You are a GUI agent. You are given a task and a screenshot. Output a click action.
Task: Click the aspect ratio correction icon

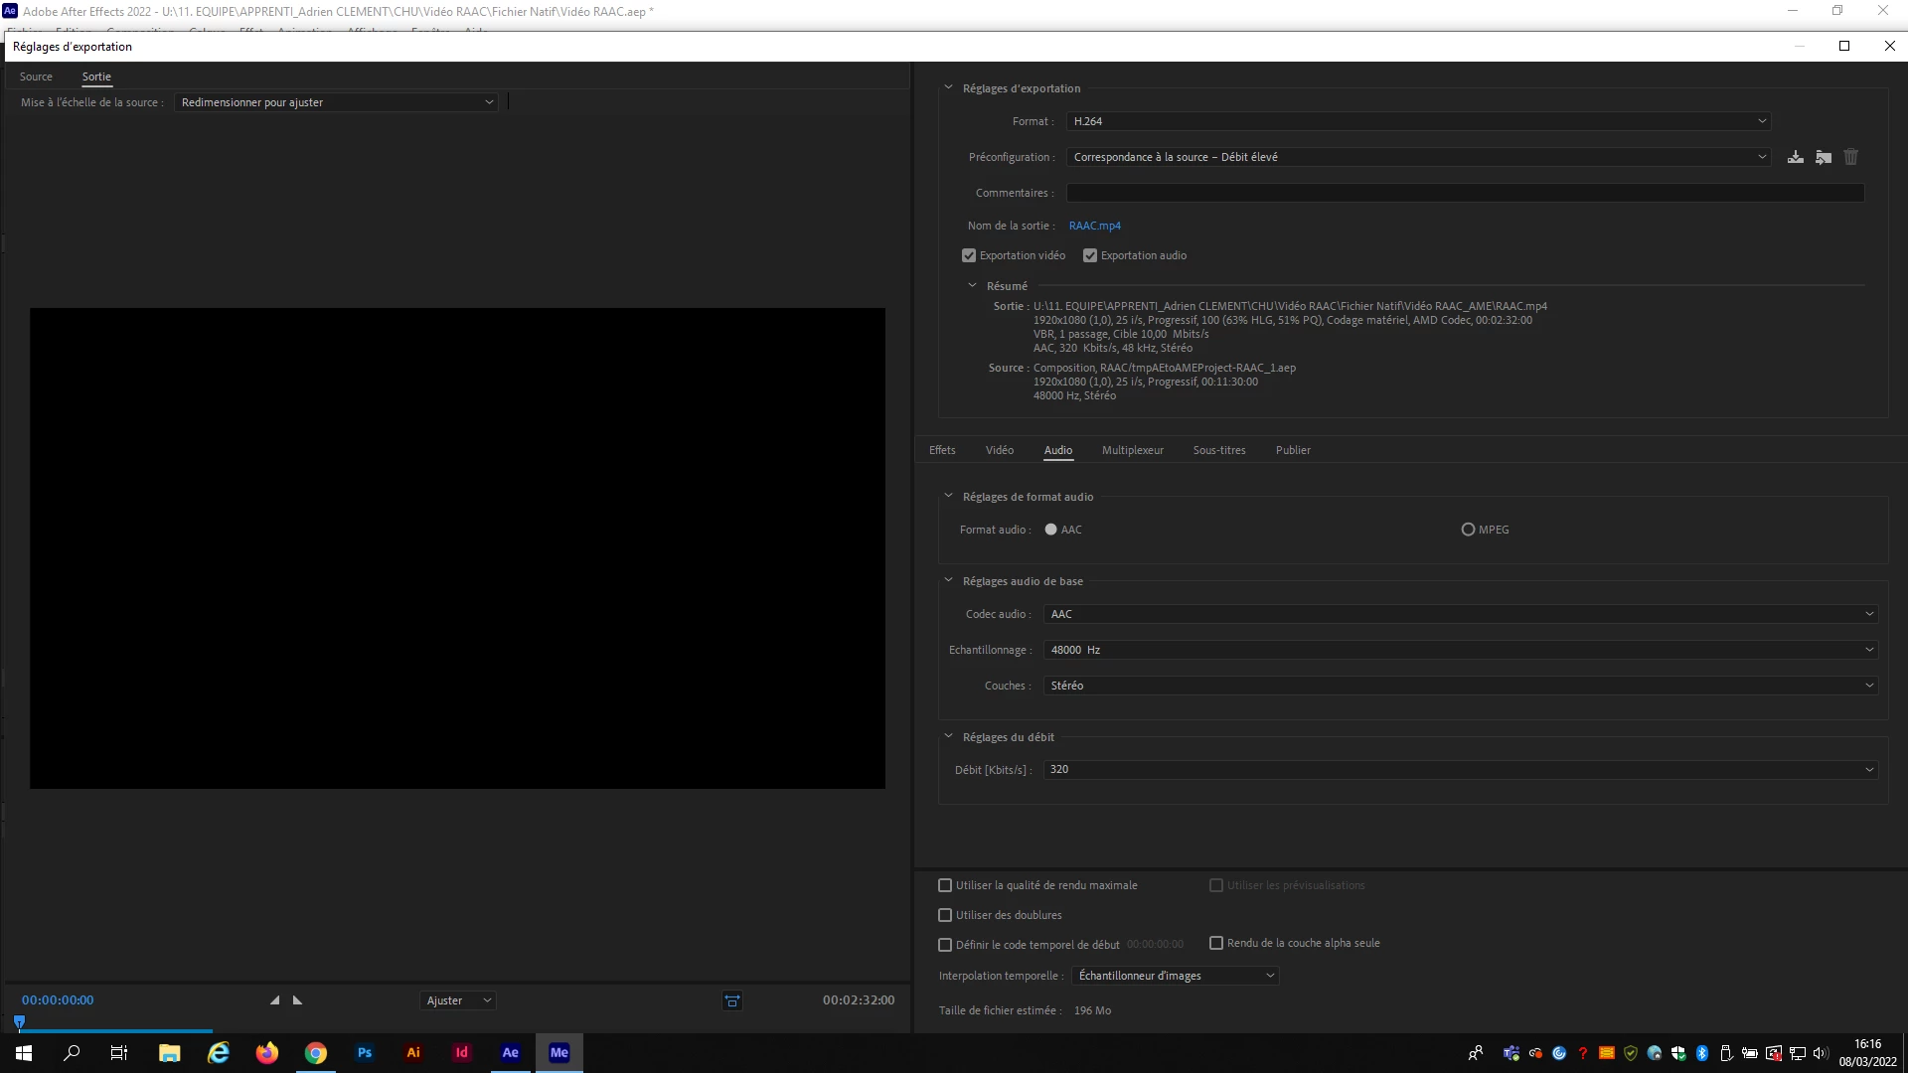732,1000
